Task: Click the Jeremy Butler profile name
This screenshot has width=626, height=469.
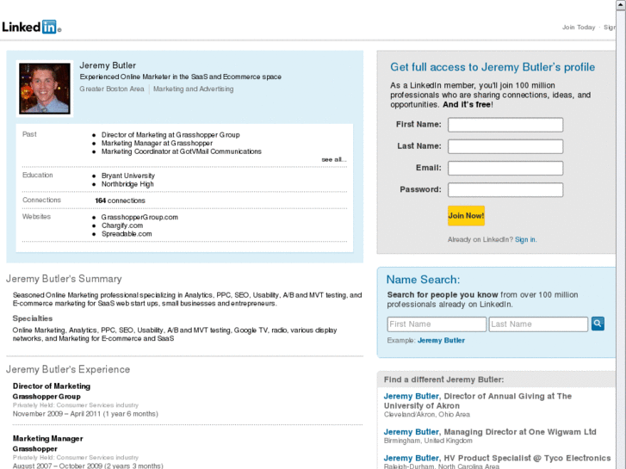Action: [x=108, y=65]
